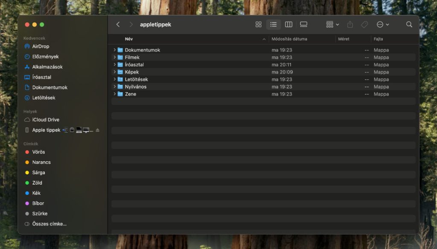Click the Filmek folder icon

pyautogui.click(x=120, y=57)
